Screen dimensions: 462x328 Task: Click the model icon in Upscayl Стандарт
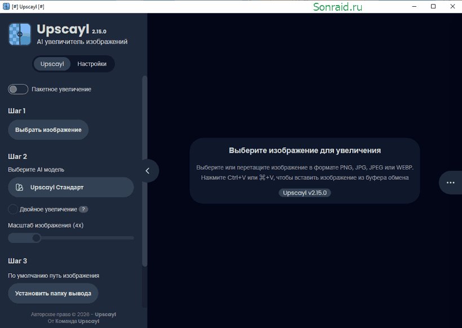tap(20, 188)
